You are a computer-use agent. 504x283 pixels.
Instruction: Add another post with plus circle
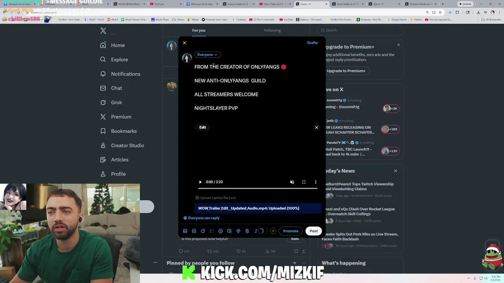coord(273,231)
